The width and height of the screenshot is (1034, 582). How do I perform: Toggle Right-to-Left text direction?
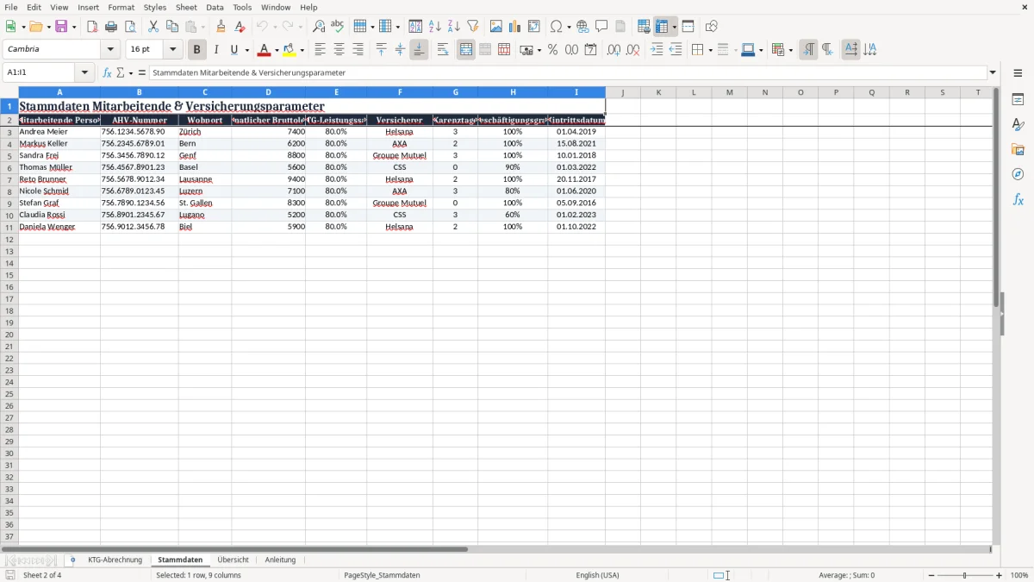827,50
